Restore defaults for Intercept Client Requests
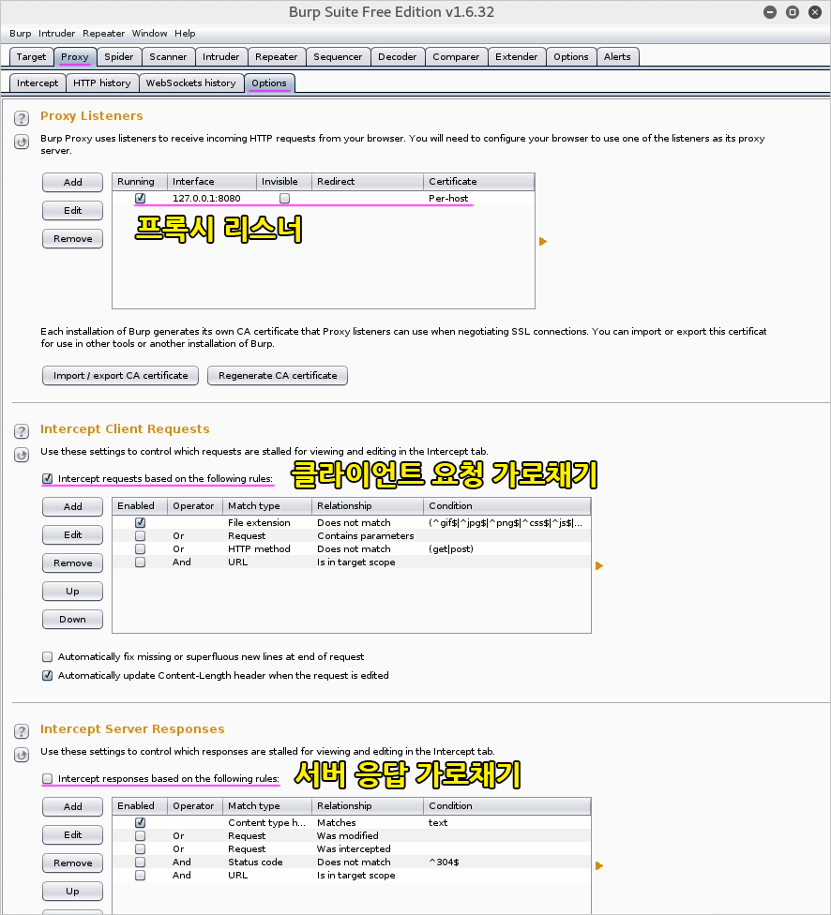Viewport: 831px width, 915px height. coord(22,455)
